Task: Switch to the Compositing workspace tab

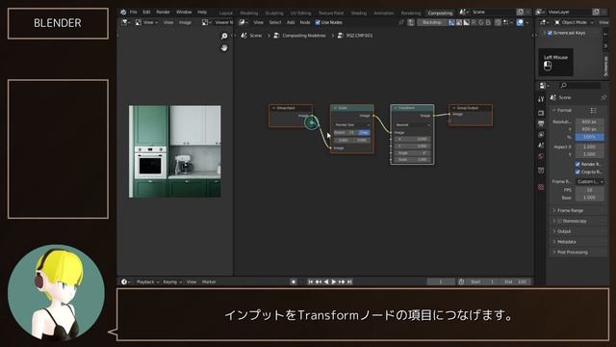Action: [x=440, y=13]
